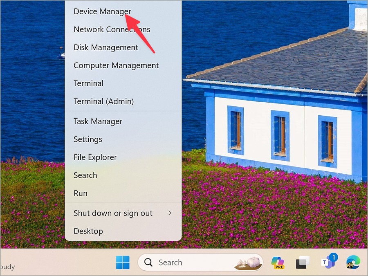Open the Run dialog entry
This screenshot has height=276, width=368.
(123, 193)
